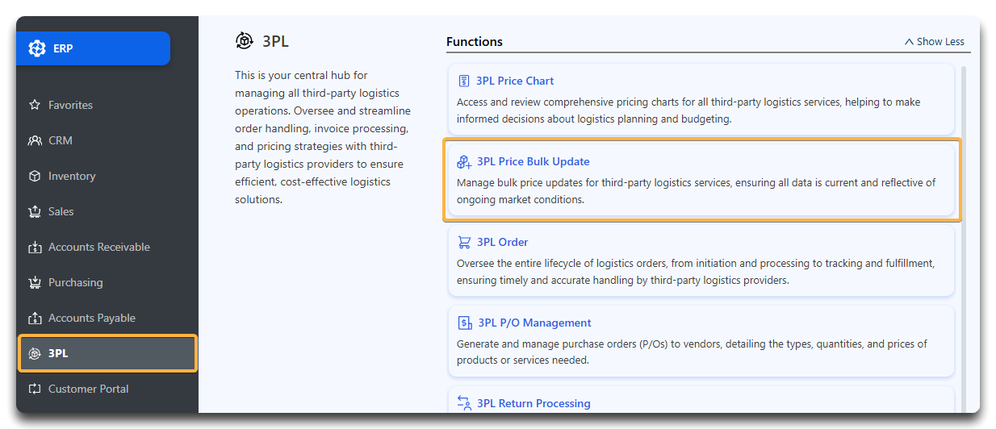Click the 3PL sidebar icon
The width and height of the screenshot is (996, 429).
[35, 353]
